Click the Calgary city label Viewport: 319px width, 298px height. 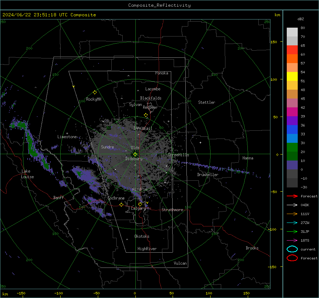[x=138, y=208]
